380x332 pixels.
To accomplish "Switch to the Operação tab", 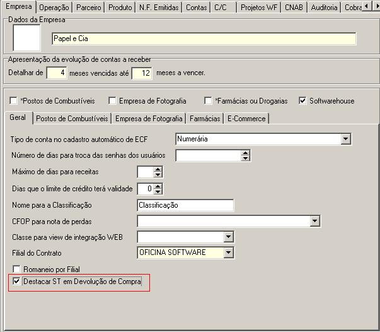I will click(54, 8).
